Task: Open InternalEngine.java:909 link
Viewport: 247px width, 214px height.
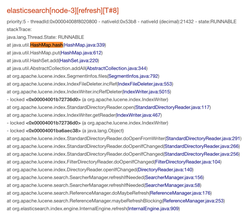Action: (153, 209)
